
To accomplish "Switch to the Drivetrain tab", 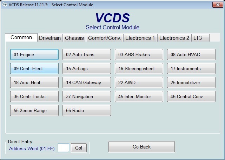I will tap(50, 38).
